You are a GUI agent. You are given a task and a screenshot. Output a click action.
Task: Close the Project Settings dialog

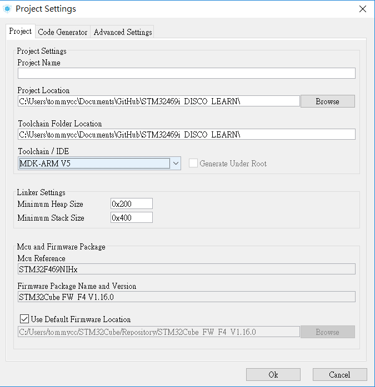pos(363,9)
